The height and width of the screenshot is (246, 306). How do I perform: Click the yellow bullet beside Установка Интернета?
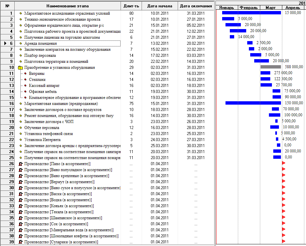click(21, 140)
